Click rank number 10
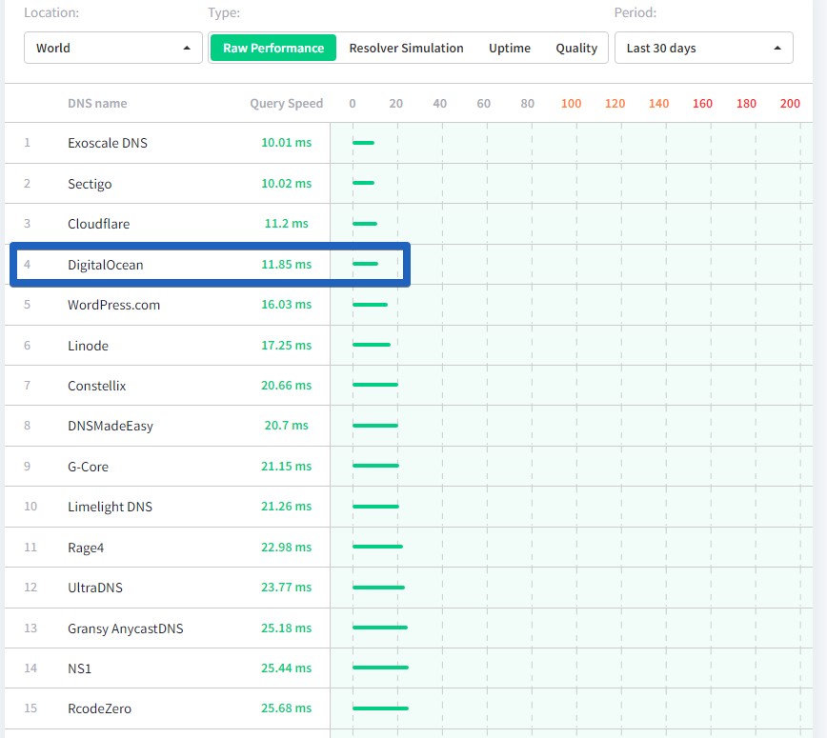 30,506
